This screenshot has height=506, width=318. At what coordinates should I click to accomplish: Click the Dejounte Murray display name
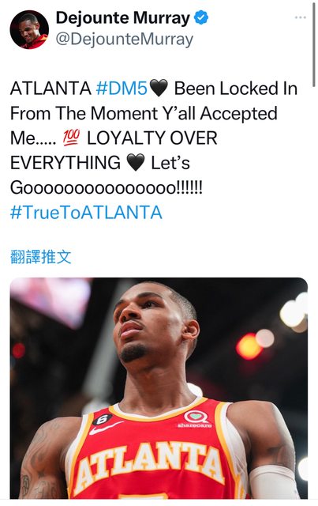coord(123,18)
